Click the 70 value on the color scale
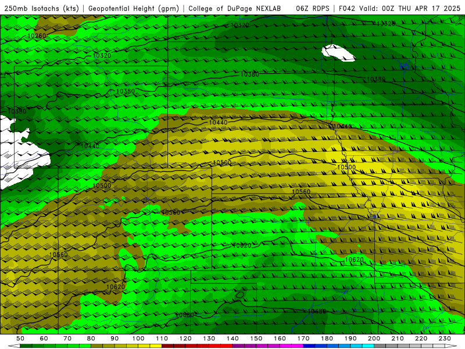The height and width of the screenshot is (349, 465). [x=67, y=339]
